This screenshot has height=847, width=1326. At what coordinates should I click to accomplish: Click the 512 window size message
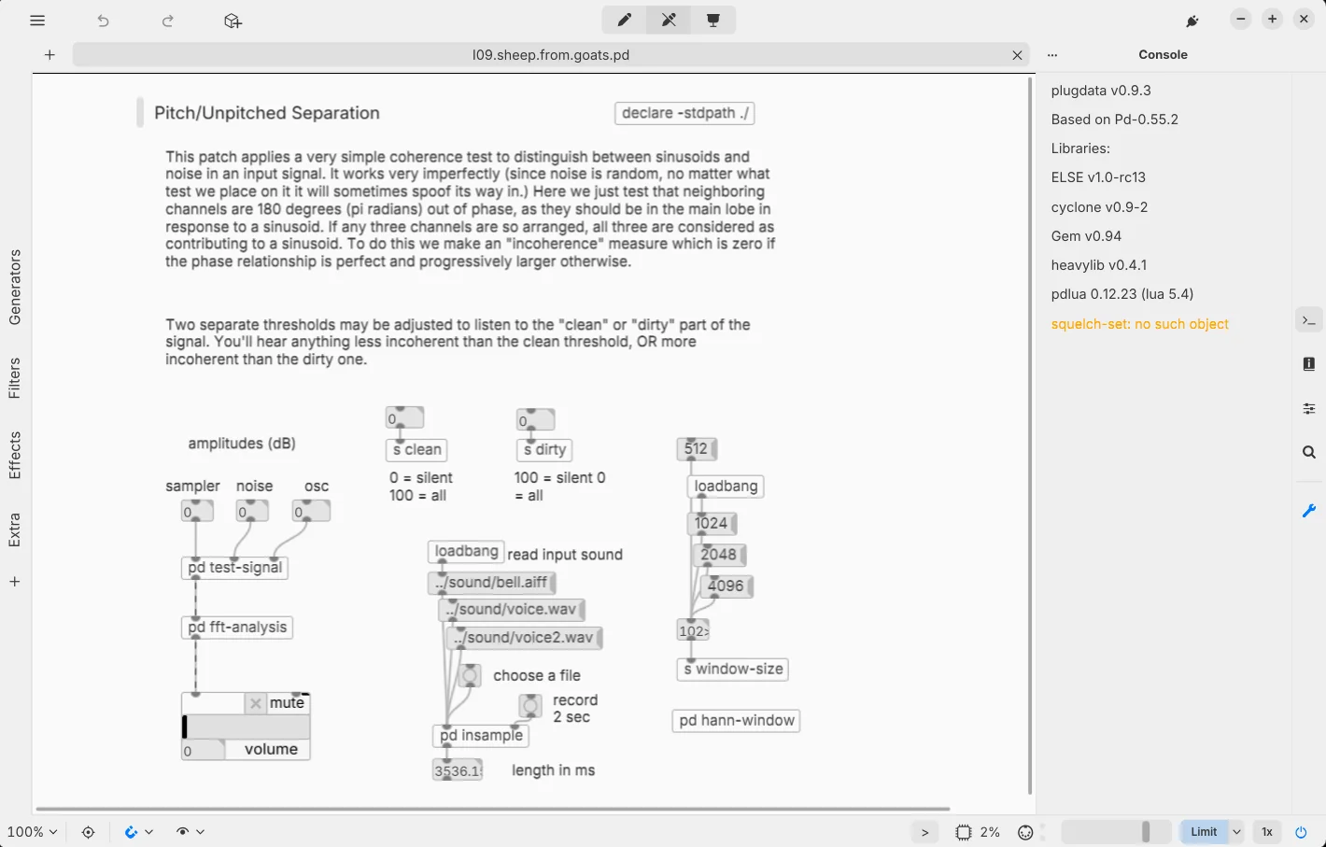697,449
